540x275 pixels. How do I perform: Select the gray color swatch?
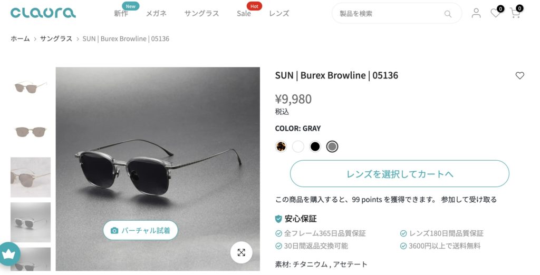[332, 146]
